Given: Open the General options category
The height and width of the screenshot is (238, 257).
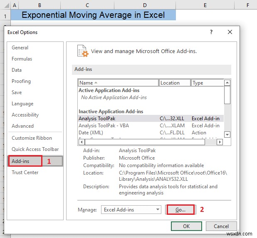Looking at the screenshot, I should point(20,48).
